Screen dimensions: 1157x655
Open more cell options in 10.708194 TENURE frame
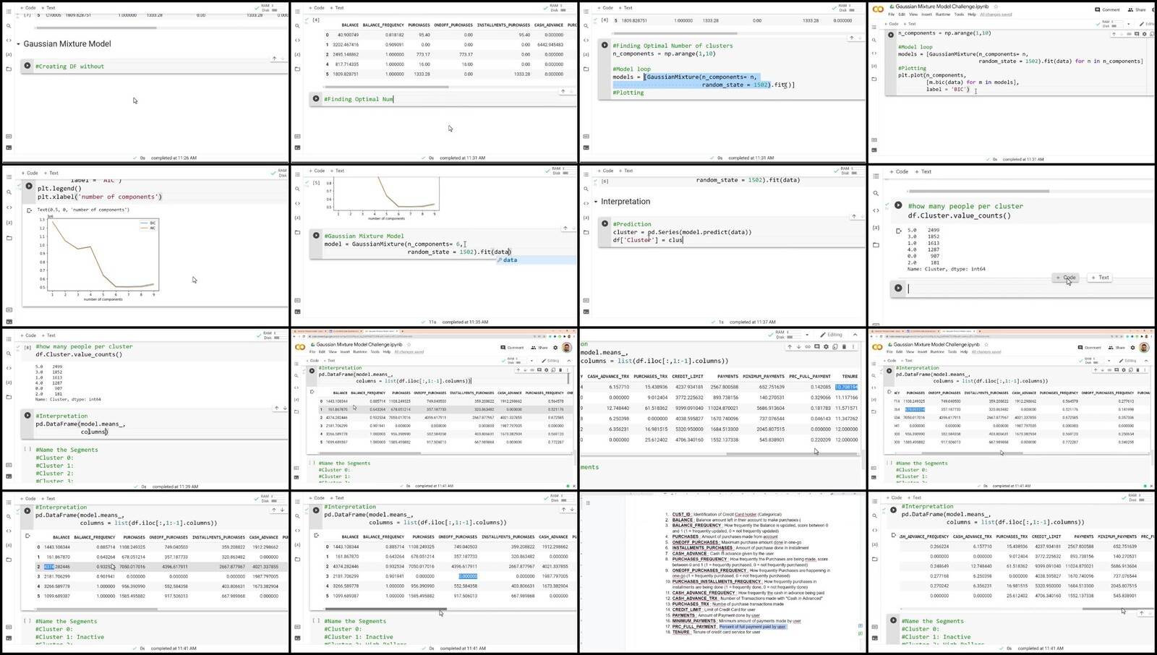coord(853,346)
